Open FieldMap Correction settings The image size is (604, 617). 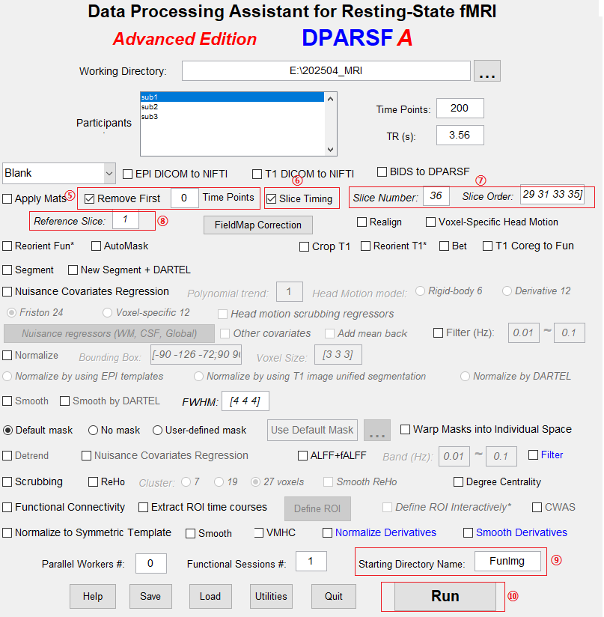point(258,225)
